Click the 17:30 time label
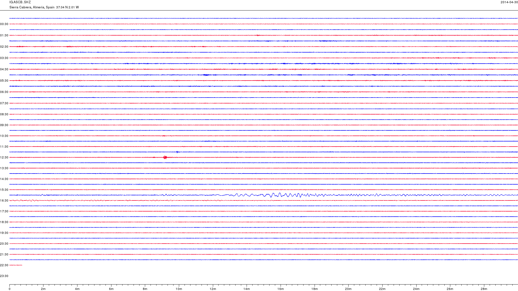Image resolution: width=518 pixels, height=291 pixels. [x=4, y=211]
